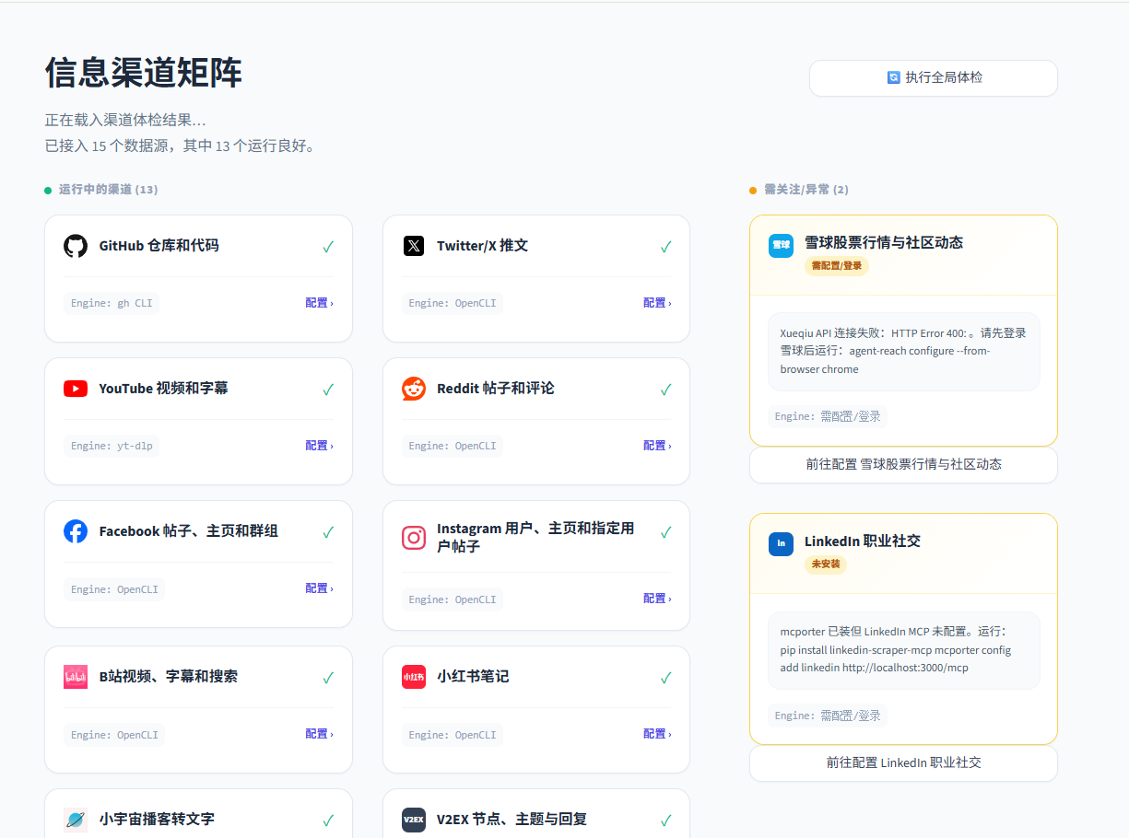Click the V2EX 节点、主题与回复 title

coord(512,820)
